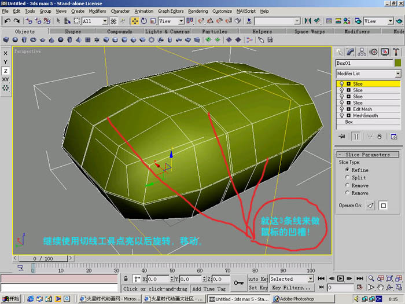Open the Hierarchy command panel tab
Image resolution: width=405 pixels, height=304 pixels.
(362, 52)
